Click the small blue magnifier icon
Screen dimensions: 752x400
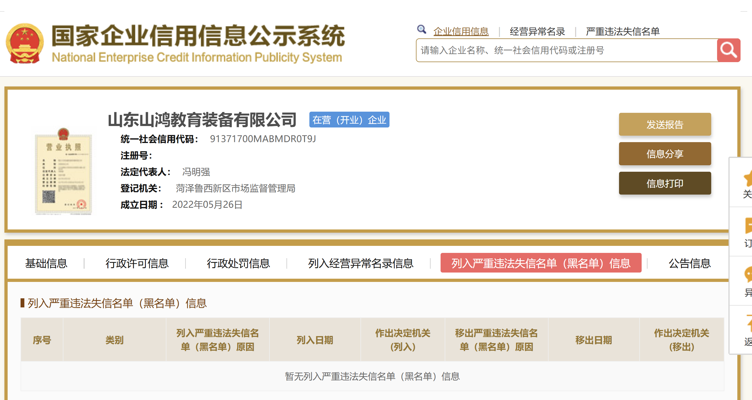421,30
